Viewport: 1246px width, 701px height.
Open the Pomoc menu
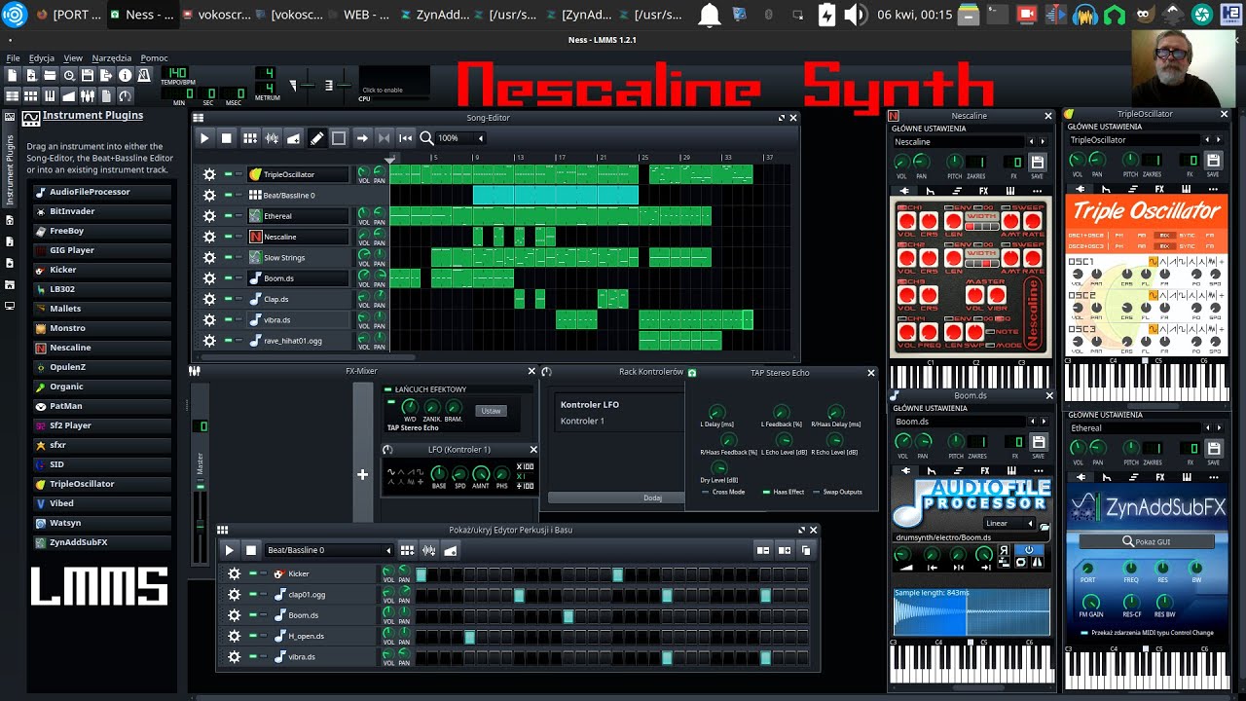pos(154,57)
